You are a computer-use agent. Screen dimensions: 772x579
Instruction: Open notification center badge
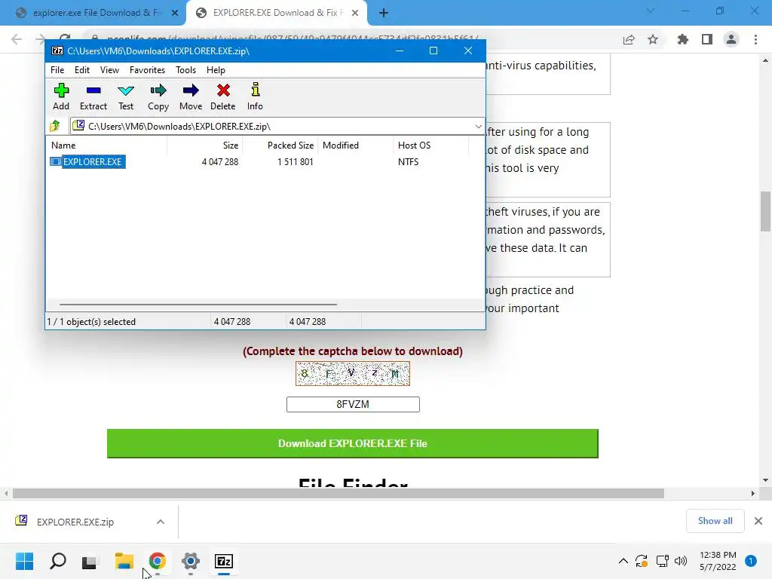pos(751,561)
